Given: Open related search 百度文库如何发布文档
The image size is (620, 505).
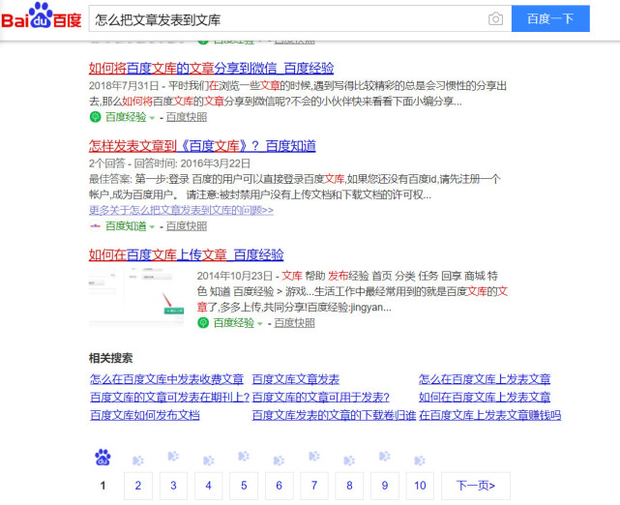Looking at the screenshot, I should pos(145,415).
